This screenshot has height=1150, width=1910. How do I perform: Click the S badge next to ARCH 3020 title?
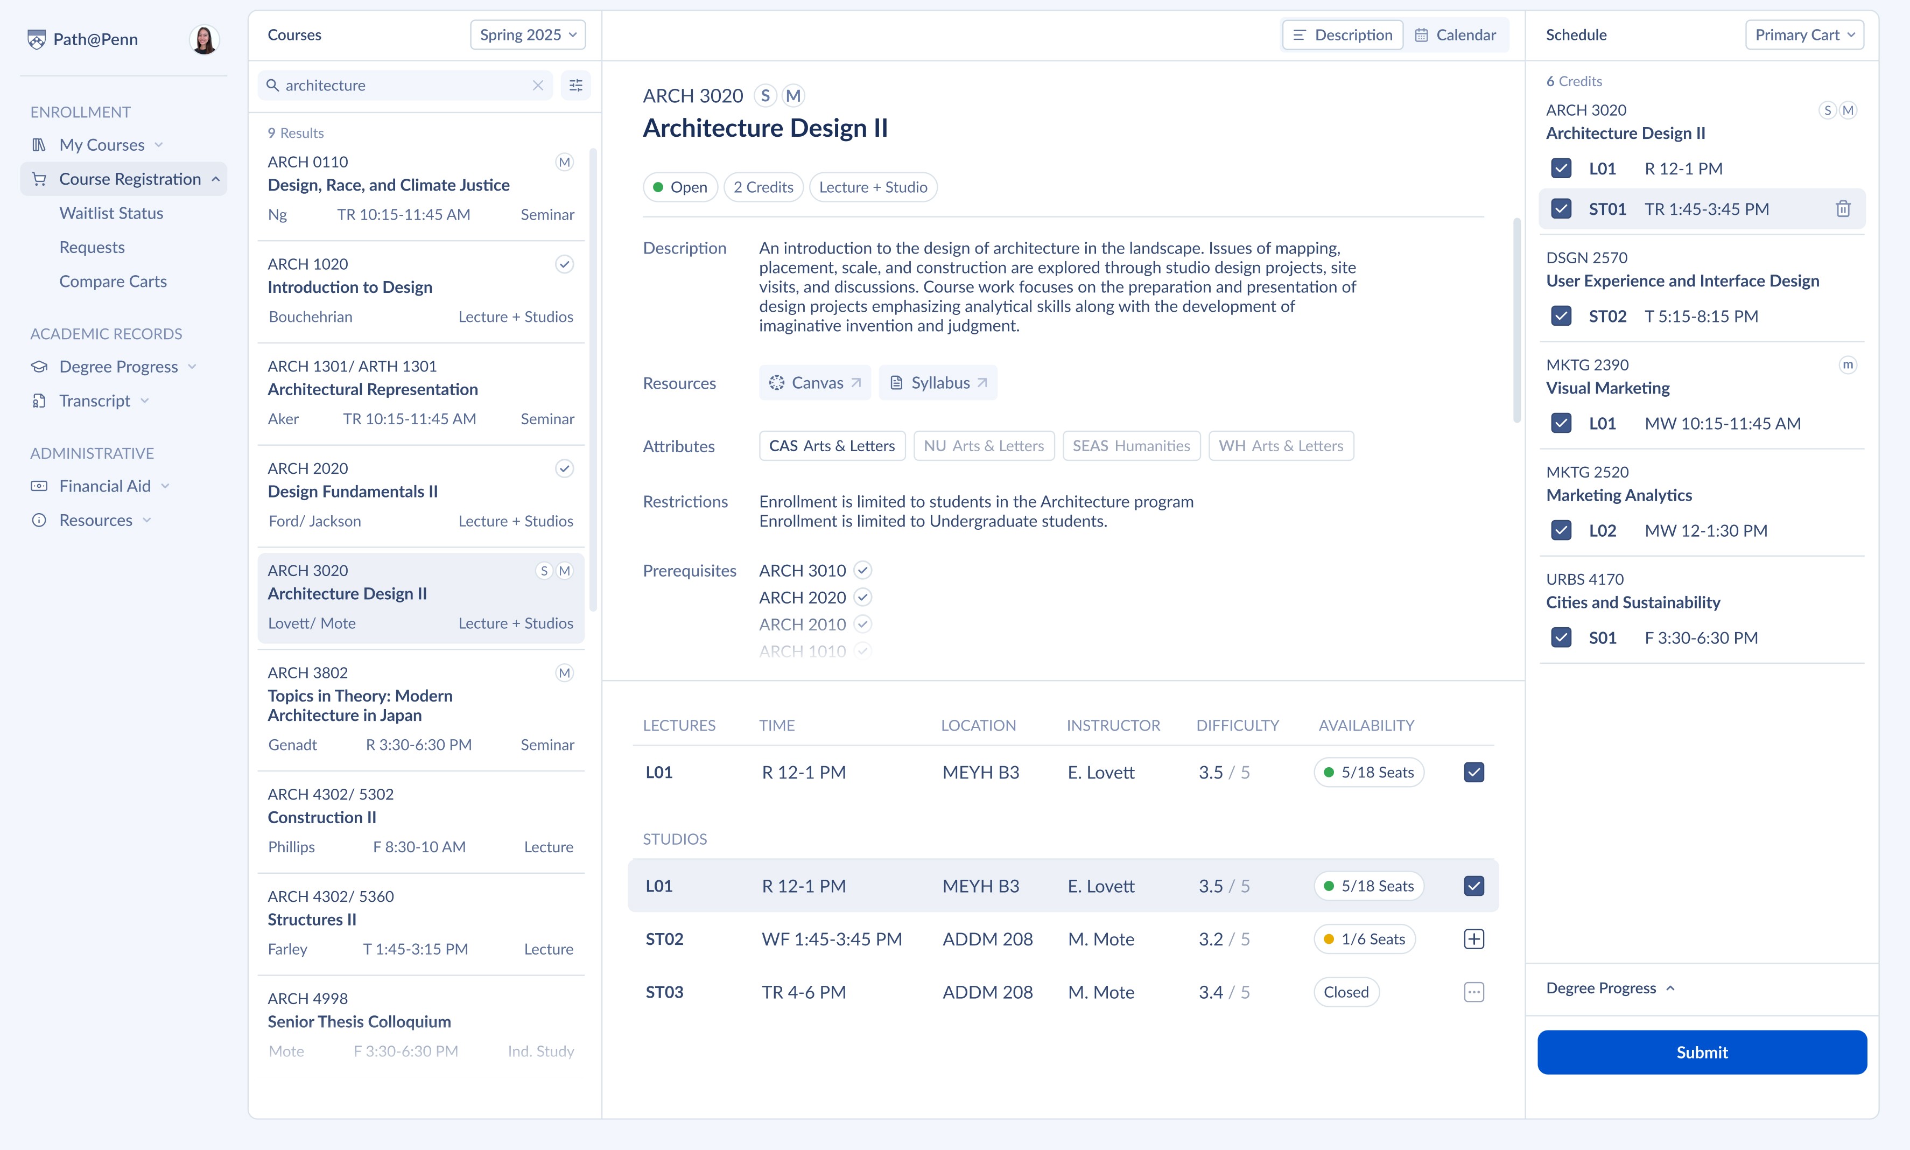click(765, 96)
